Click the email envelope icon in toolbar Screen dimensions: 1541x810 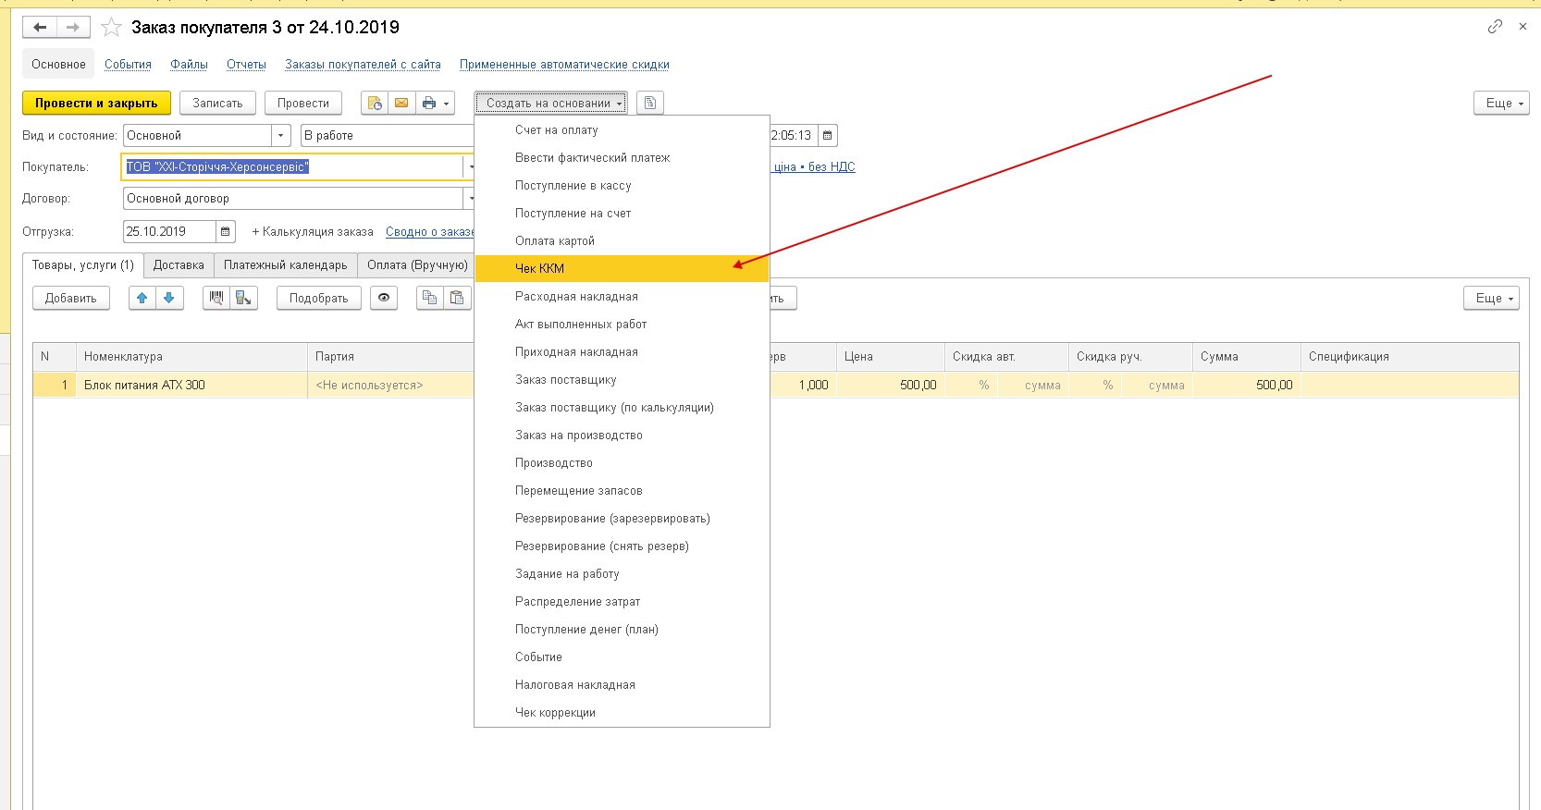coord(401,103)
